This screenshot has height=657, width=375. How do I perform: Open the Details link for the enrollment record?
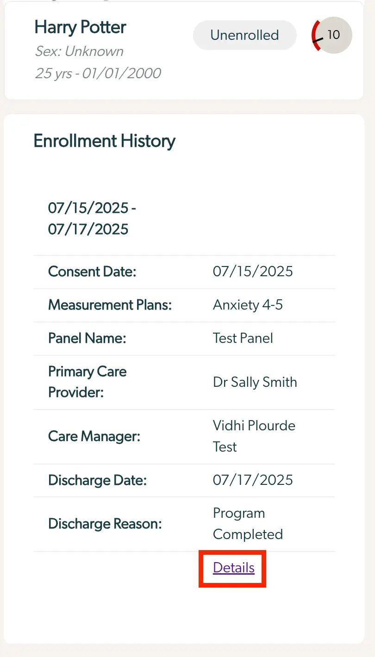pos(232,568)
